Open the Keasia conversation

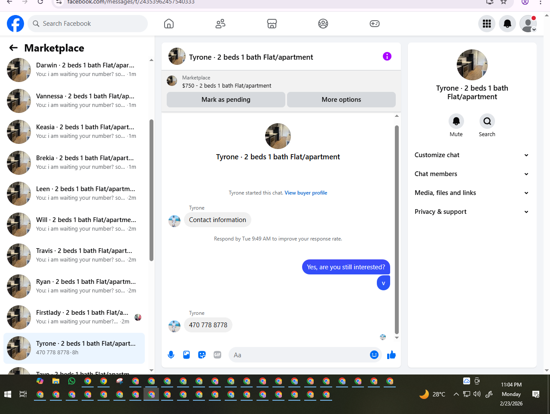pos(74,131)
